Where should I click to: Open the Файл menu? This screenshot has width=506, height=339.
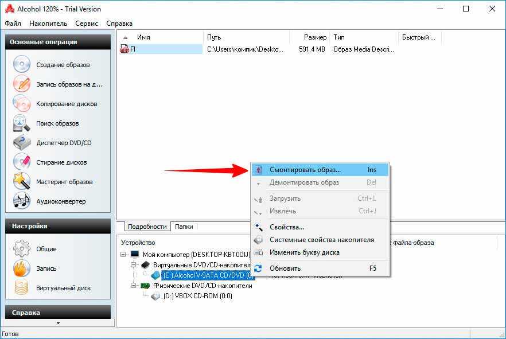click(13, 23)
